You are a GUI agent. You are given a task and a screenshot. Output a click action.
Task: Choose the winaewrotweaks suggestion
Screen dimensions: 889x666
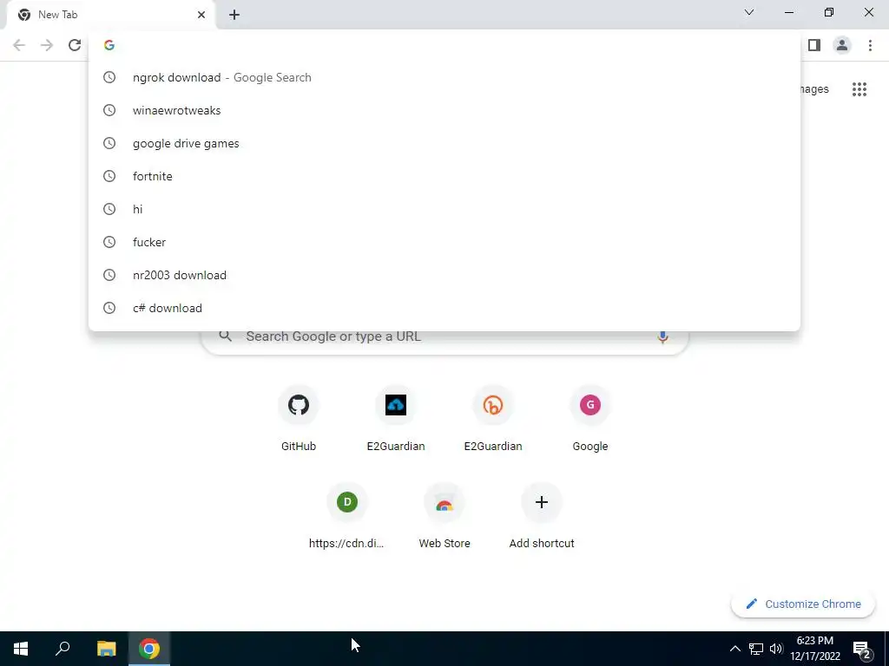pos(444,110)
